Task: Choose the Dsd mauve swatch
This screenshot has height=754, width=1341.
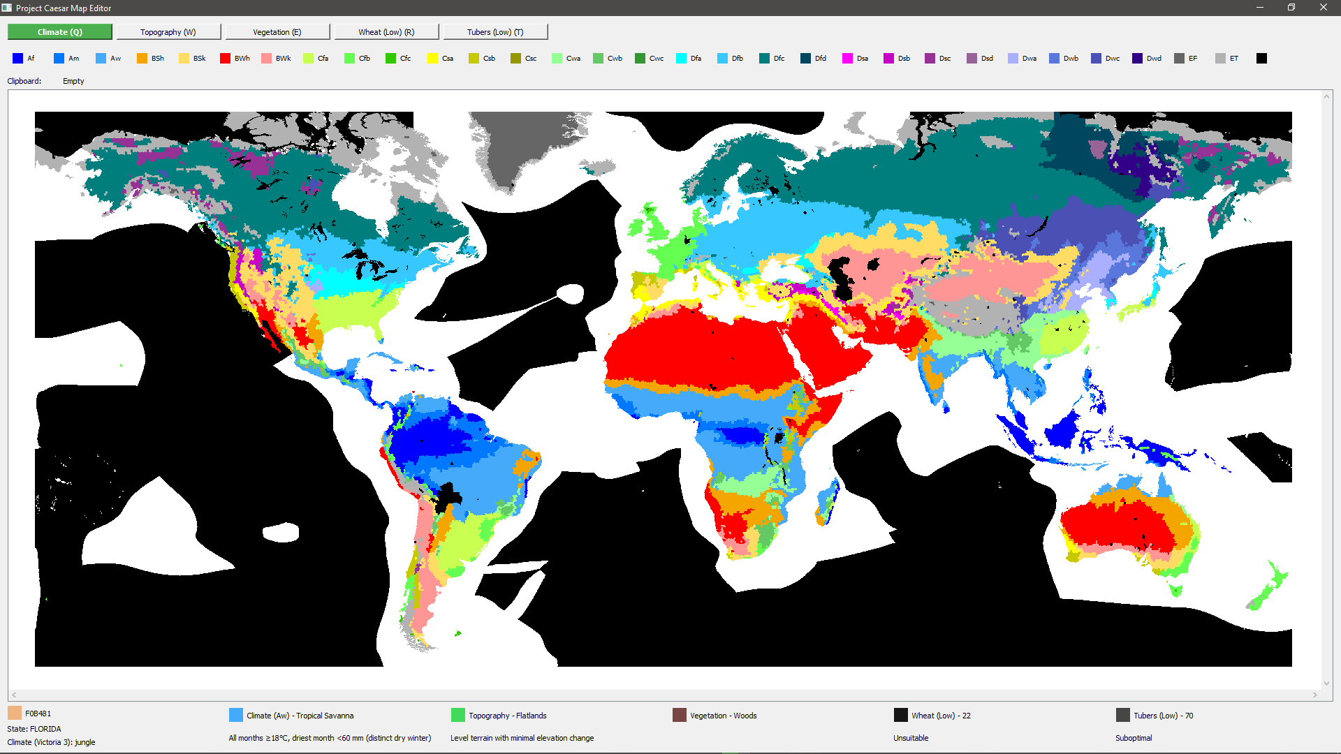Action: (972, 59)
